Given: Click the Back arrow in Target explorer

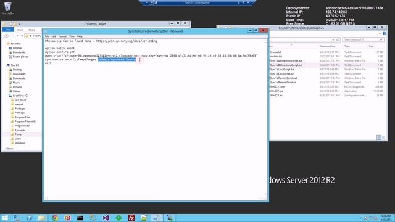Looking at the screenshot, I should (6, 36).
